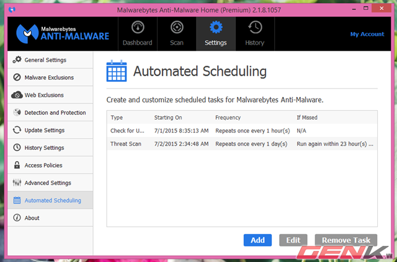Open the Malware Exclusions section
Screen dimensions: 397x262
click(x=50, y=77)
